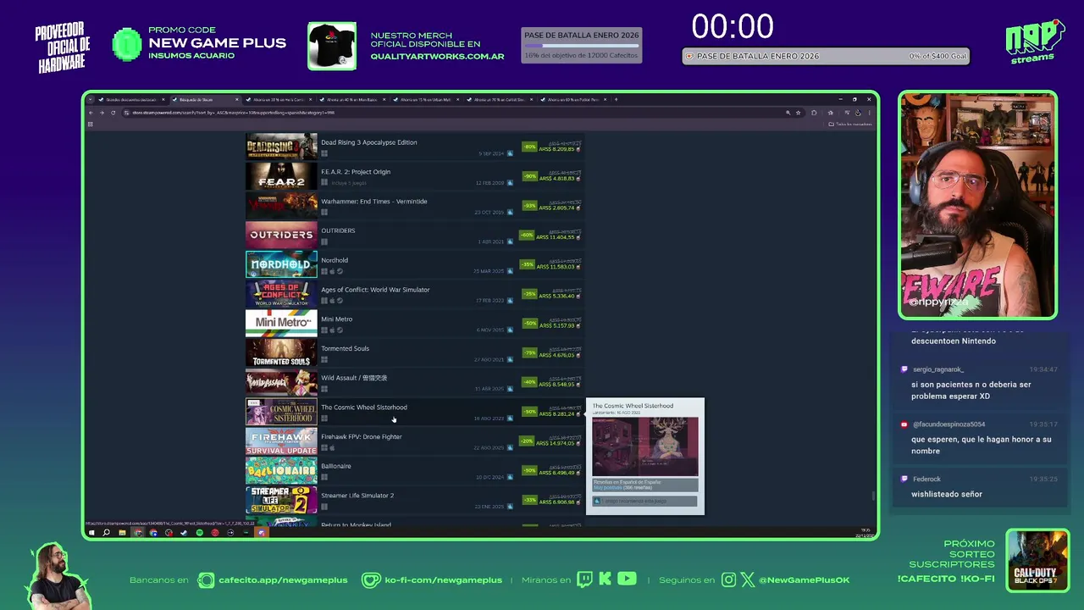
Task: Click Firehawk FPV: Drone Fighter title
Action: (x=361, y=437)
